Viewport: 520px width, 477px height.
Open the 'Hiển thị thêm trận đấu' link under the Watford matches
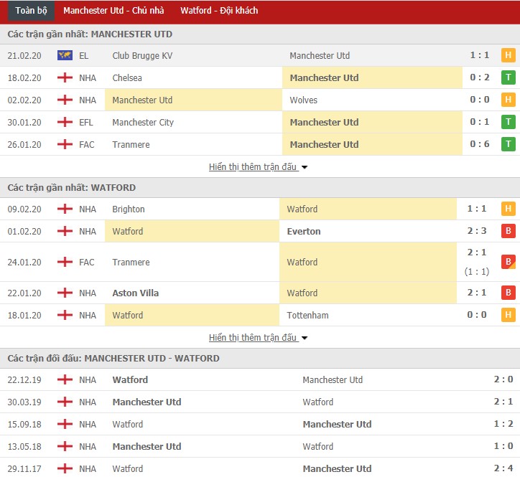point(253,338)
